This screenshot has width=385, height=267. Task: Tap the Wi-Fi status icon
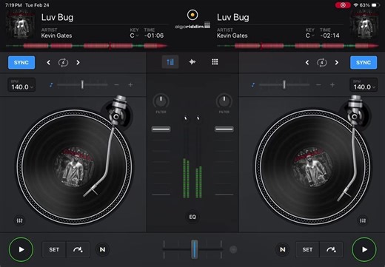(x=355, y=5)
